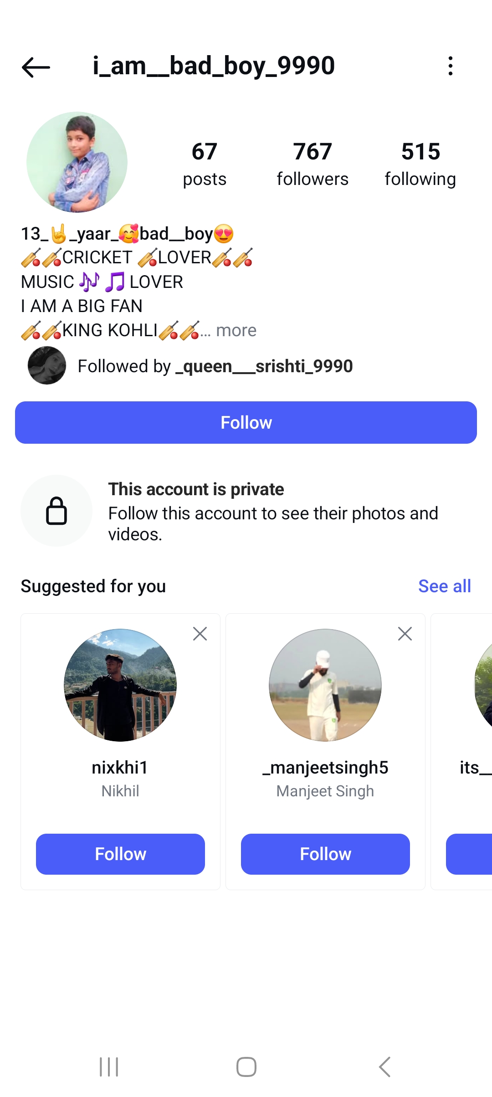Dismiss the _manjeetsingh5 suggestion card

pos(405,634)
